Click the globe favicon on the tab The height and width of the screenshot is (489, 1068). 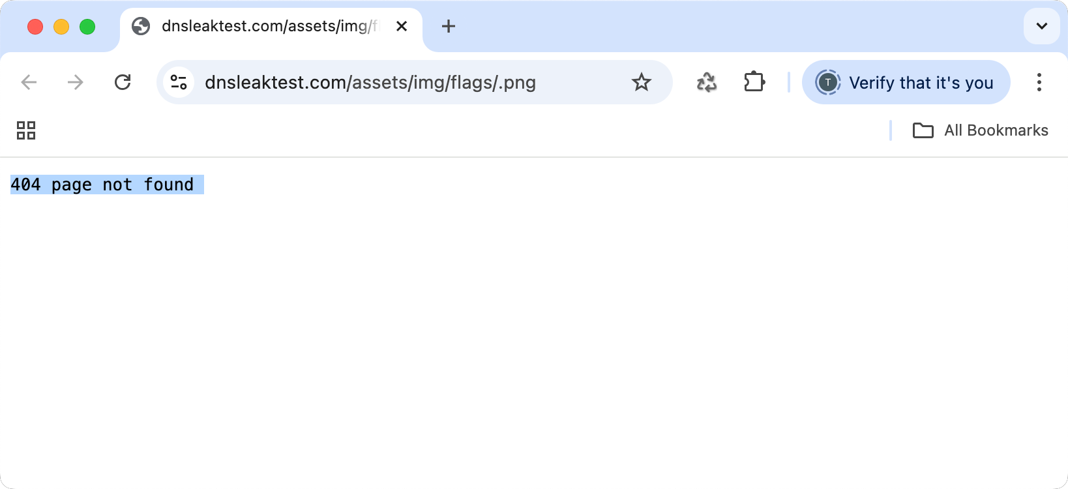(x=141, y=26)
